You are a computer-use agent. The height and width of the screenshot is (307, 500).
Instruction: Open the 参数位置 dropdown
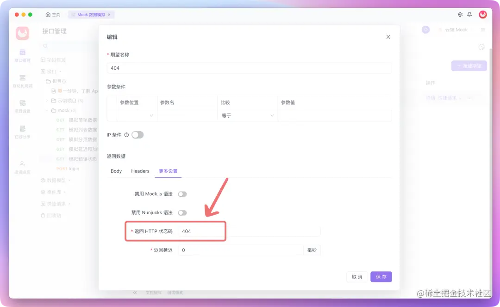[137, 115]
